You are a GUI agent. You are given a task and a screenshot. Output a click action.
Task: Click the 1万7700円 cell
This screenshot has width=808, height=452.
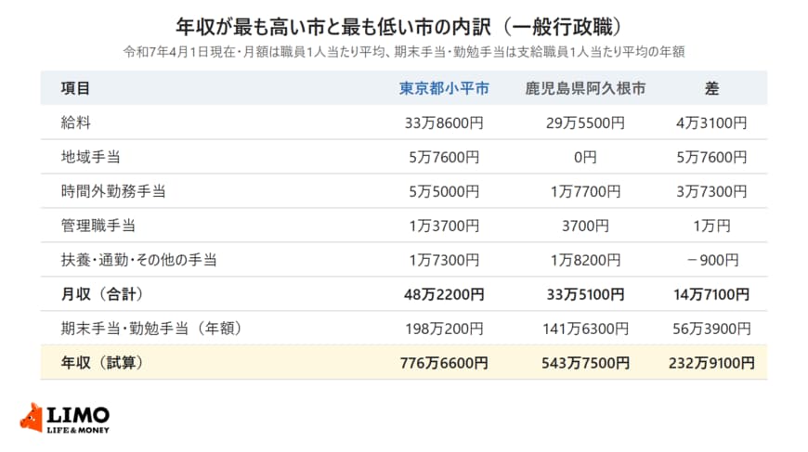click(x=585, y=191)
